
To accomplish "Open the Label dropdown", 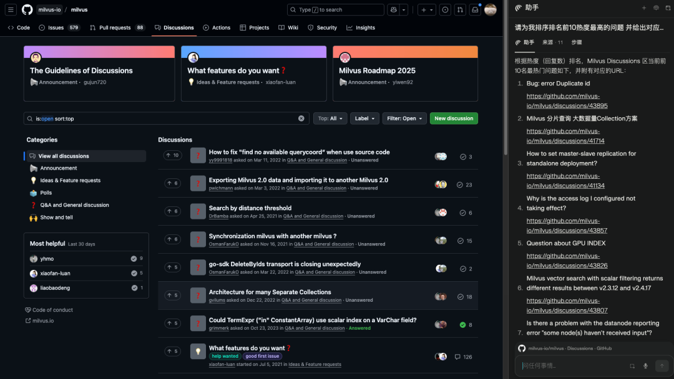I will tap(364, 118).
